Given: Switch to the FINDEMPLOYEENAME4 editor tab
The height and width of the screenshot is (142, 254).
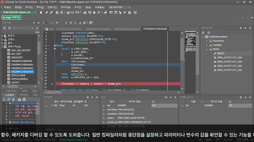Looking at the screenshot, I should tap(69, 29).
